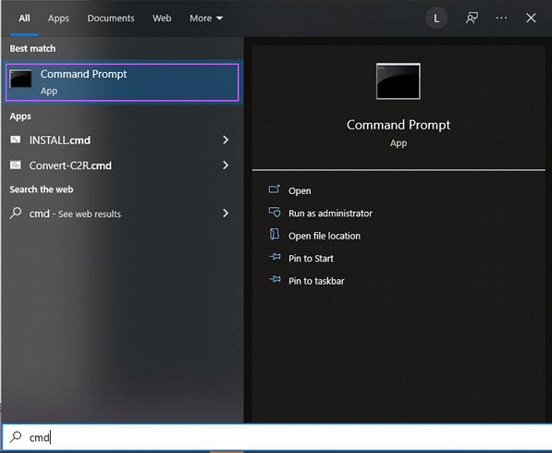Screen dimensions: 552x453
Task: Expand the cmd web results chevron
Action: coord(226,213)
